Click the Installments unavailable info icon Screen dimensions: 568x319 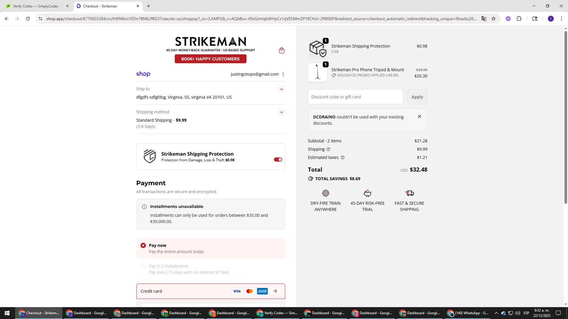pyautogui.click(x=144, y=207)
